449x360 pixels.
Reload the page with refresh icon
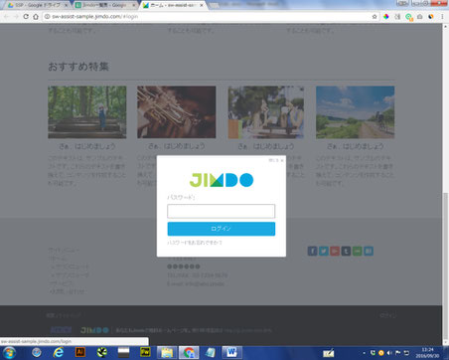26,16
